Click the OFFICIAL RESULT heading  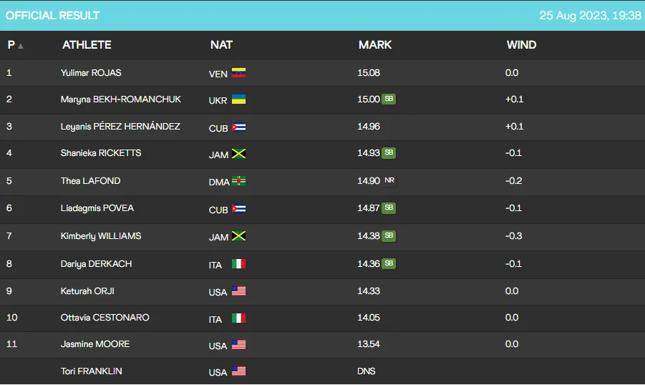pyautogui.click(x=53, y=15)
